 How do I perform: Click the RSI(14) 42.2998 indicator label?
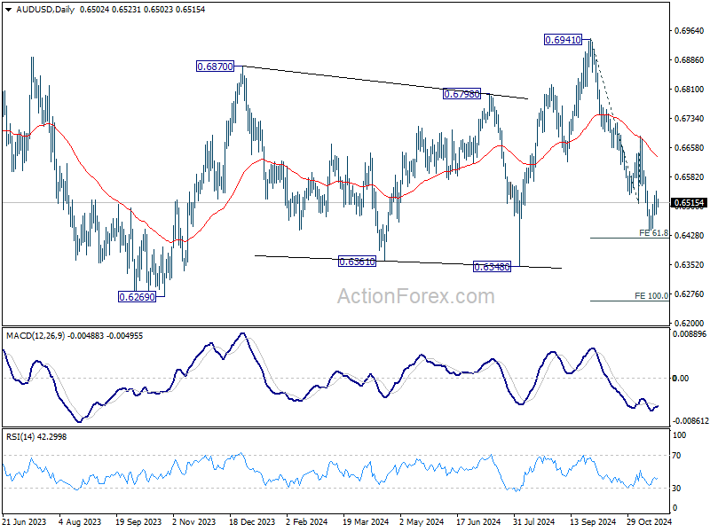pyautogui.click(x=36, y=436)
